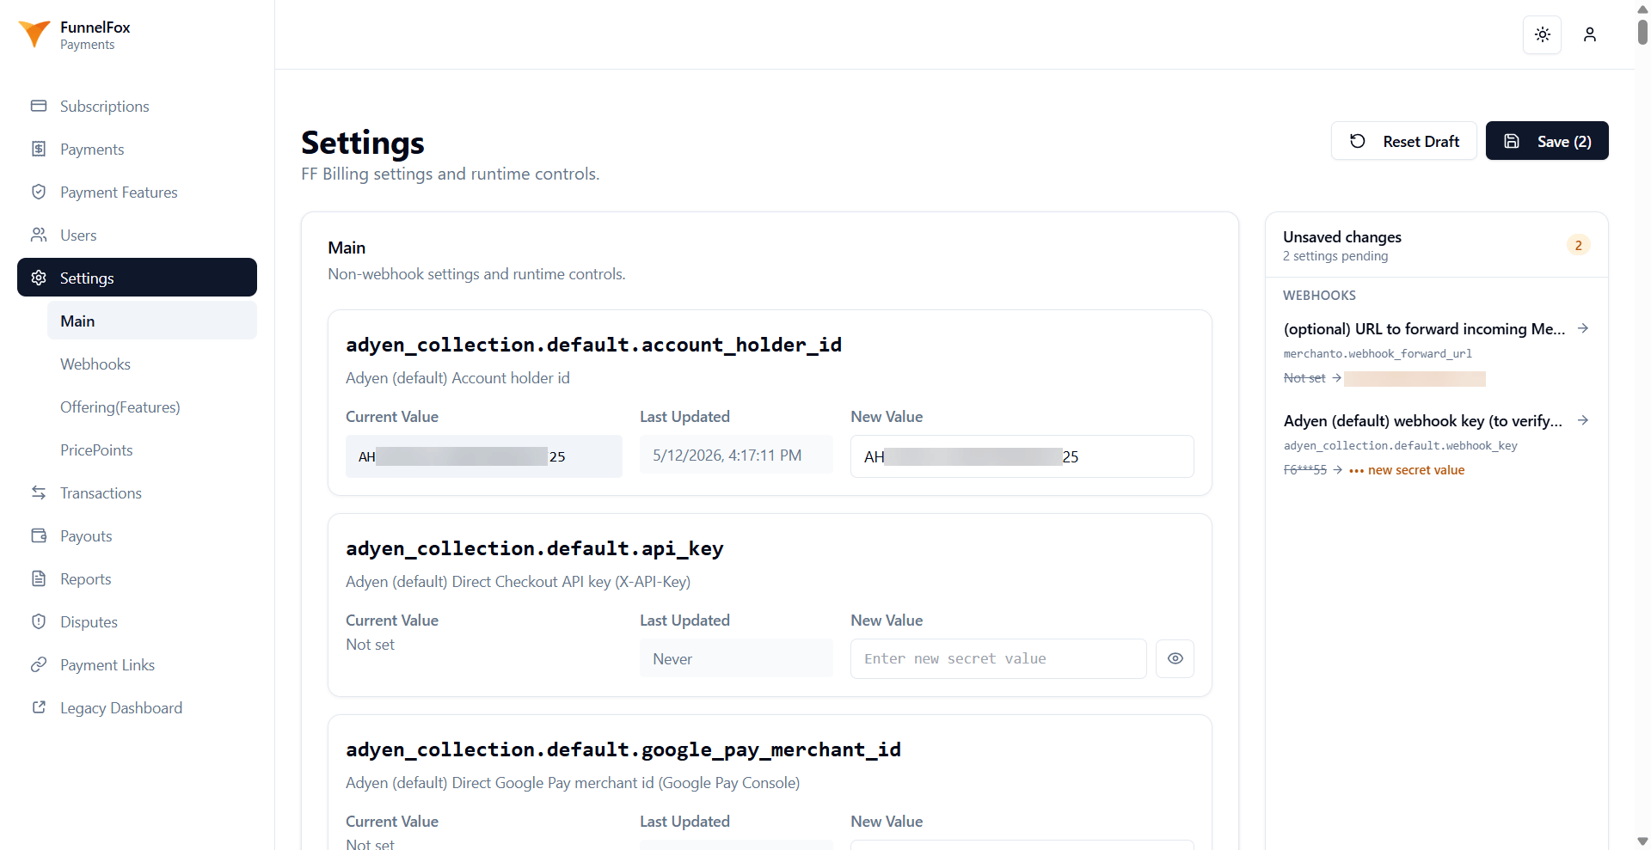The image size is (1651, 850).
Task: Show the api_key secret with eye icon
Action: coord(1175,658)
